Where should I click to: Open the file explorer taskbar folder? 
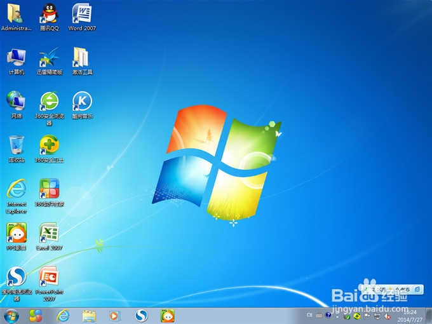pyautogui.click(x=89, y=316)
